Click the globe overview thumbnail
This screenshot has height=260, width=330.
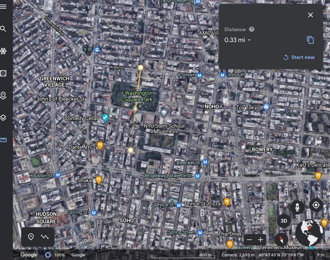[309, 233]
